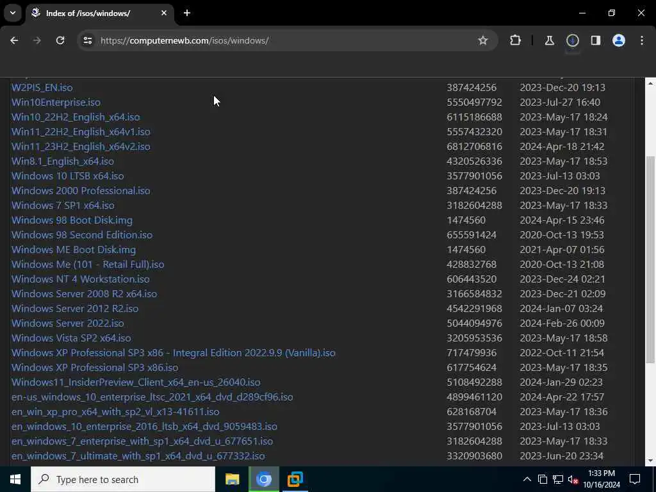Image resolution: width=656 pixels, height=492 pixels.
Task: Reload the current page
Action: pos(60,40)
